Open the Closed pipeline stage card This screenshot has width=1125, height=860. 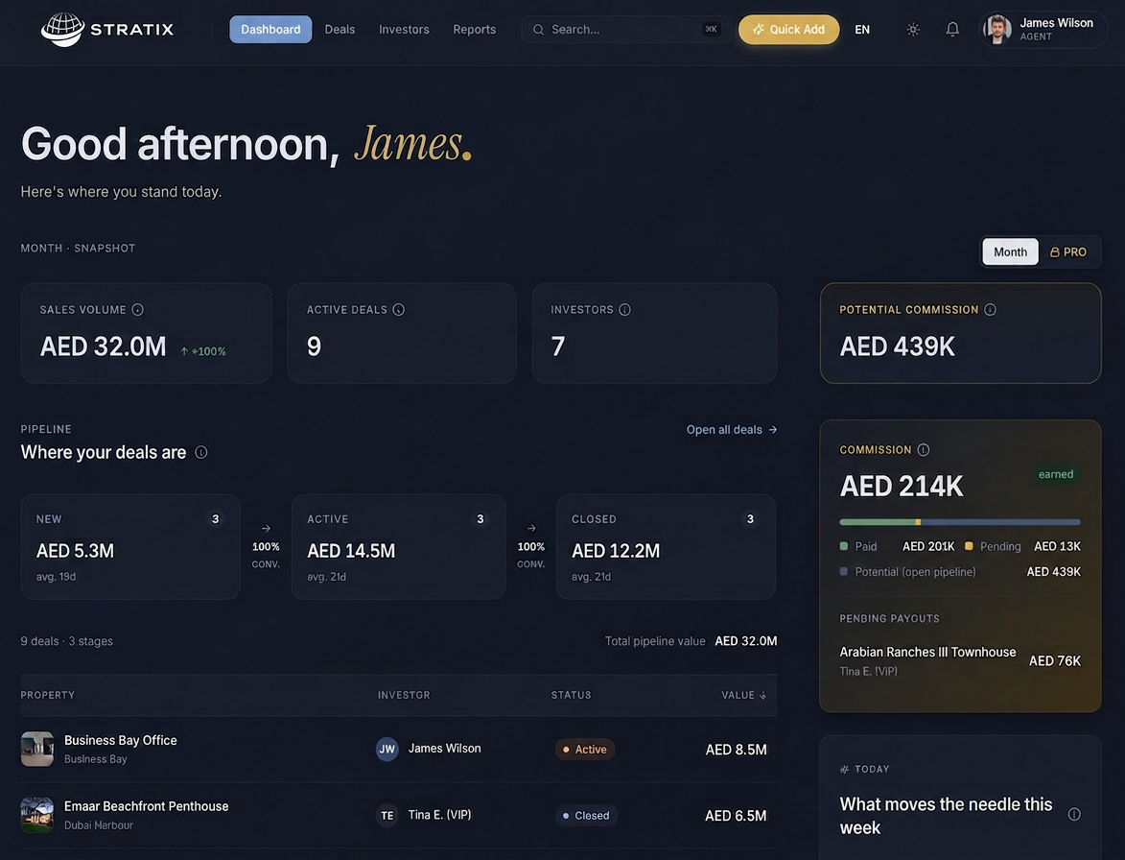point(666,546)
